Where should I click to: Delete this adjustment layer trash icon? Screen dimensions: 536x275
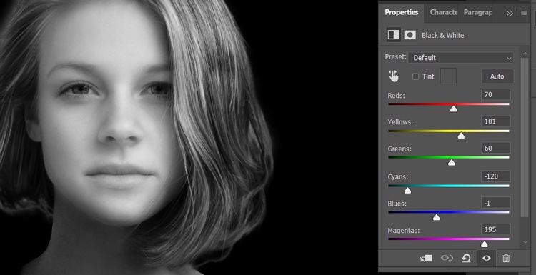pos(506,259)
